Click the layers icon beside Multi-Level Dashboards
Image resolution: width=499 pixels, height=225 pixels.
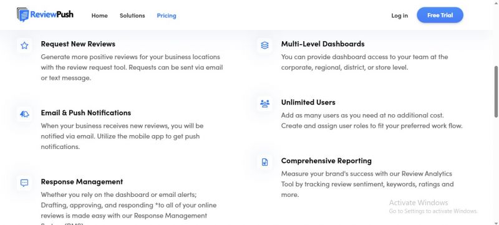[264, 45]
